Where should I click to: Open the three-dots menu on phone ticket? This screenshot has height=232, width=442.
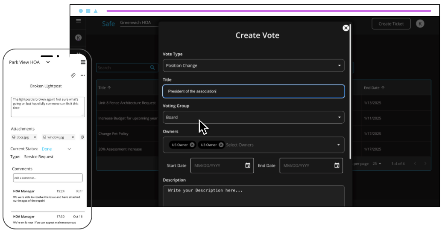(x=82, y=75)
